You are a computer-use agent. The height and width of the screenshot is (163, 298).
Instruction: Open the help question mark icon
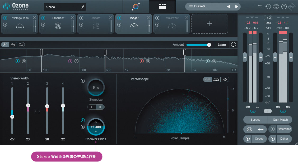[x=284, y=7]
